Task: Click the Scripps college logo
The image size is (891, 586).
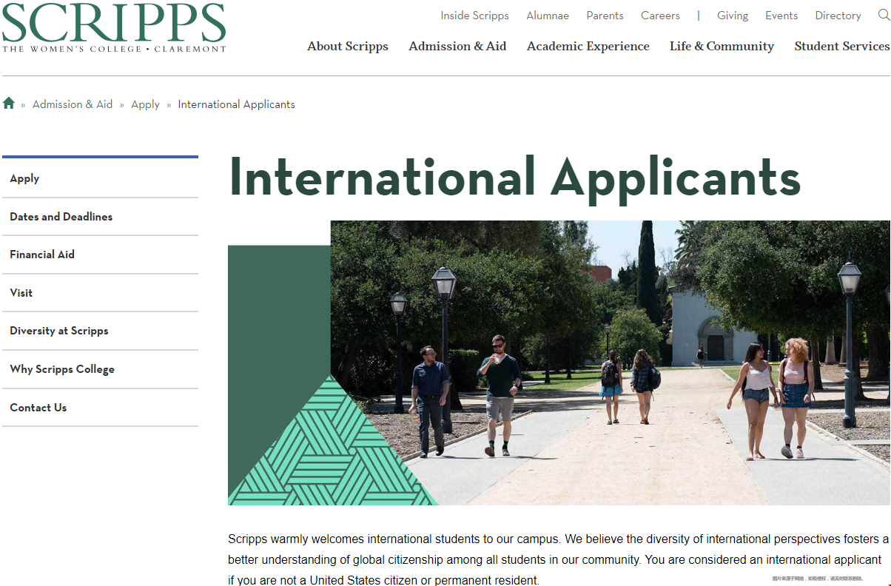Action: (114, 27)
